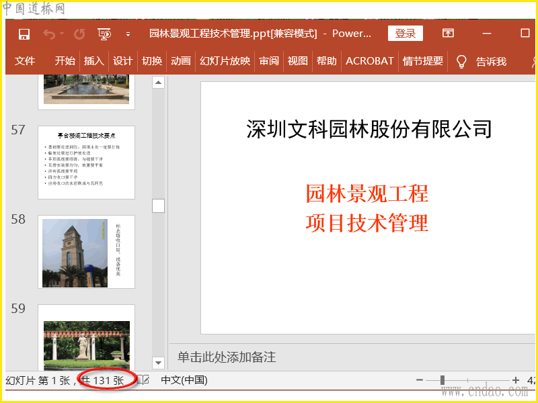Open the 情节提要 tab

[x=423, y=61]
